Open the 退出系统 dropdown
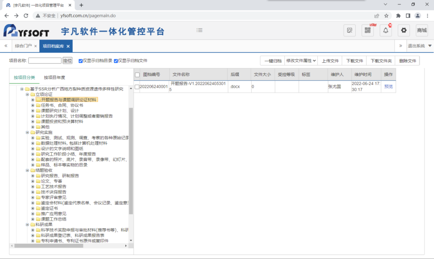This screenshot has width=434, height=259. 419,46
